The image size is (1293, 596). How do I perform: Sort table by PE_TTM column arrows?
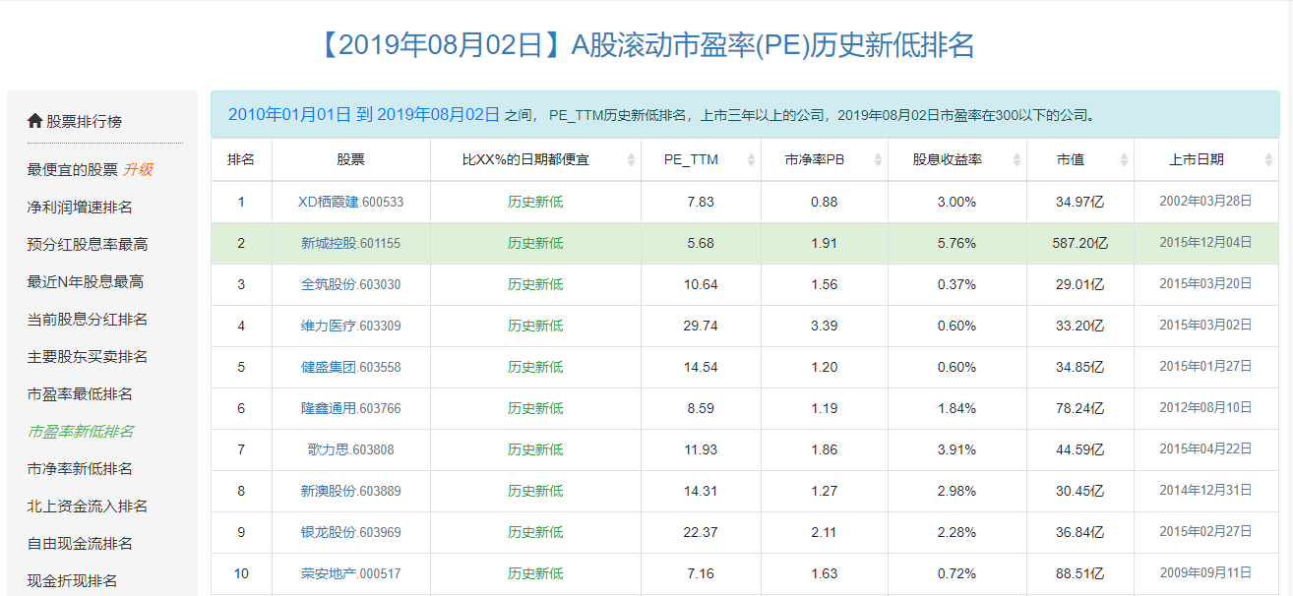(x=750, y=160)
